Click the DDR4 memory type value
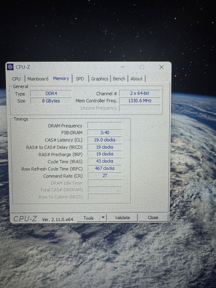Viewport: 216px width, 288px height. (x=51, y=94)
